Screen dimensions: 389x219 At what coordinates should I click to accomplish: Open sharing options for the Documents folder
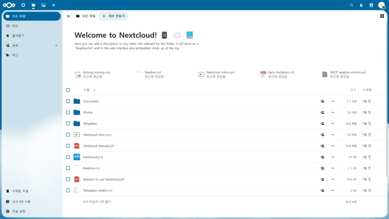tap(322, 101)
